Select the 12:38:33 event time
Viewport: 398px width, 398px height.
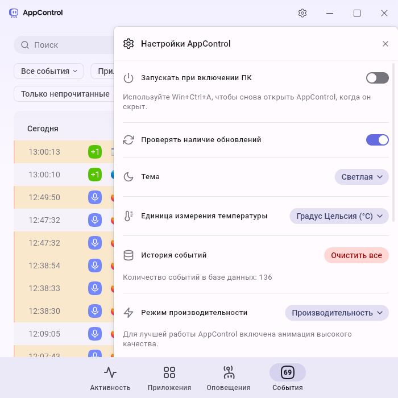coord(44,288)
